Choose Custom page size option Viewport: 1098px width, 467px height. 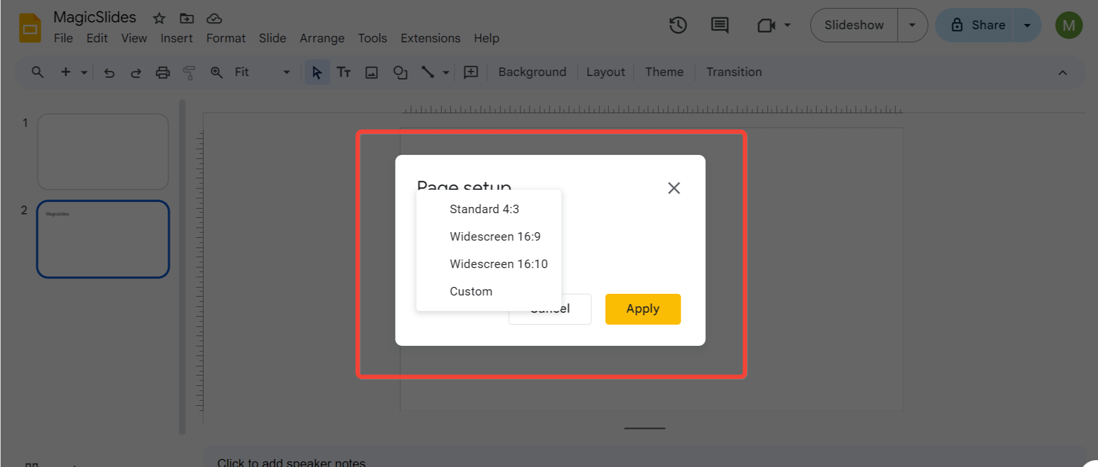[x=489, y=292]
